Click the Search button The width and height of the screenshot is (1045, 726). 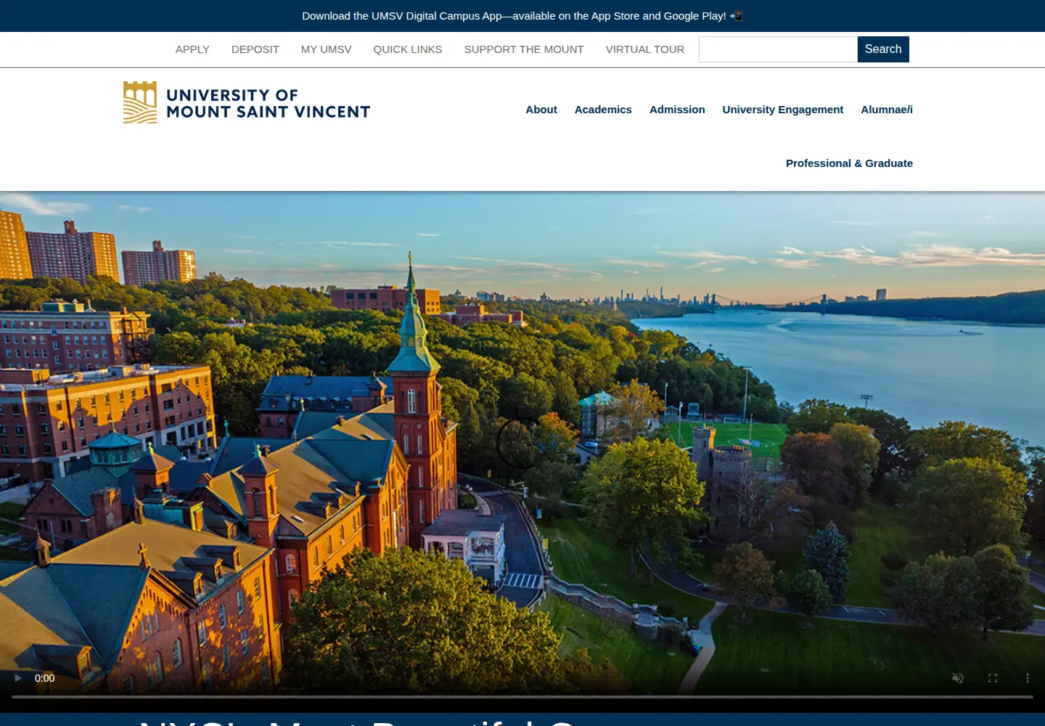point(883,49)
